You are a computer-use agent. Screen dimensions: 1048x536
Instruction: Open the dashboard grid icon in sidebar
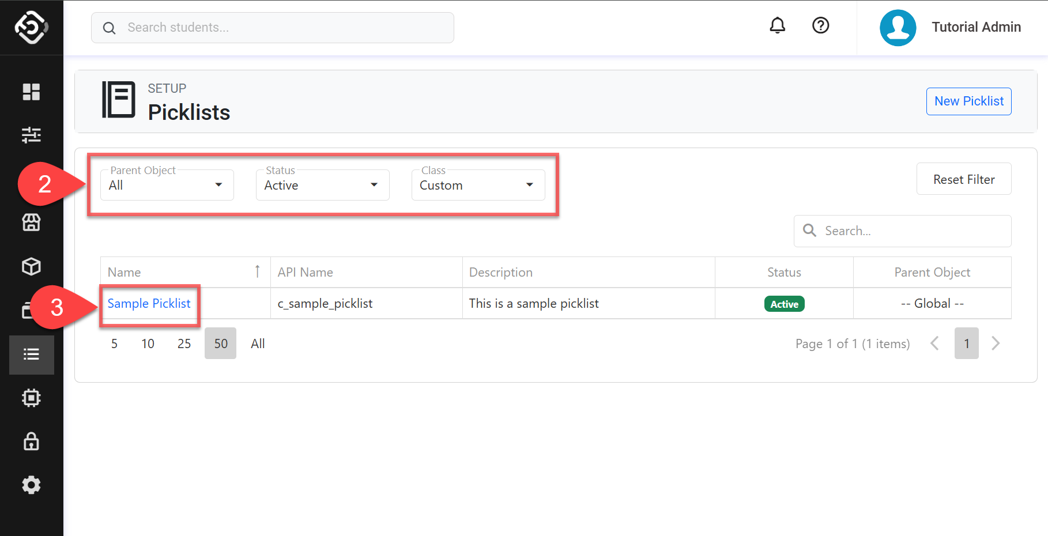tap(31, 92)
